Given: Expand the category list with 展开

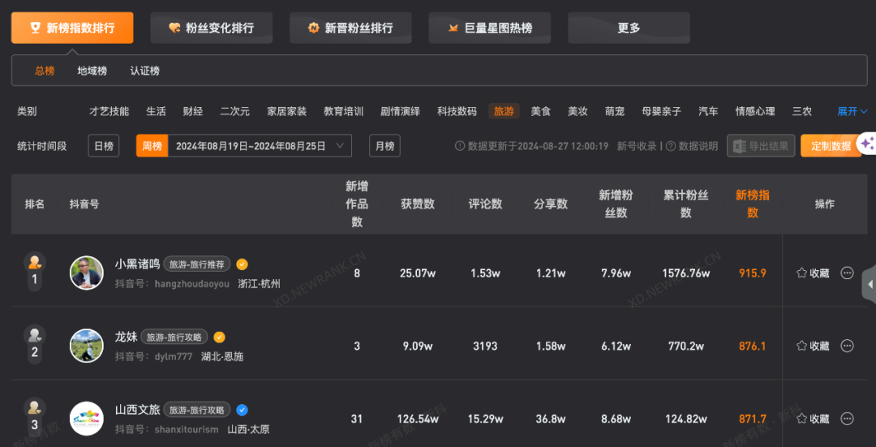Looking at the screenshot, I should pos(852,111).
